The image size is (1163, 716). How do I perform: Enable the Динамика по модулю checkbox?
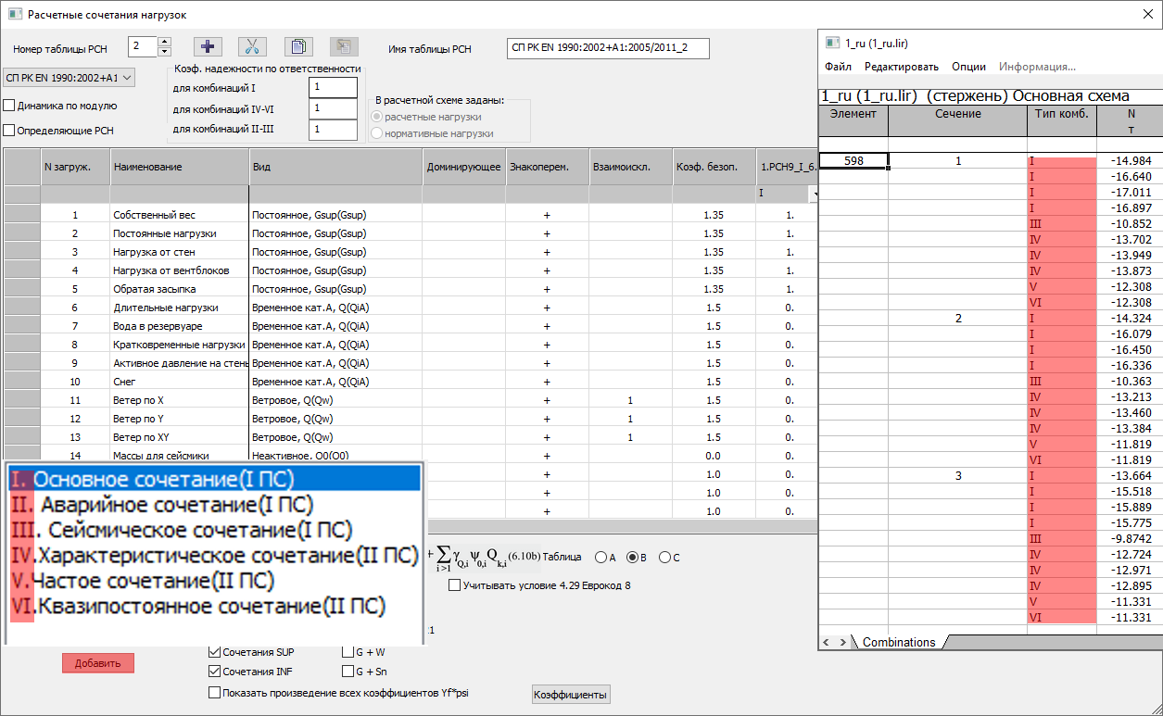click(9, 106)
